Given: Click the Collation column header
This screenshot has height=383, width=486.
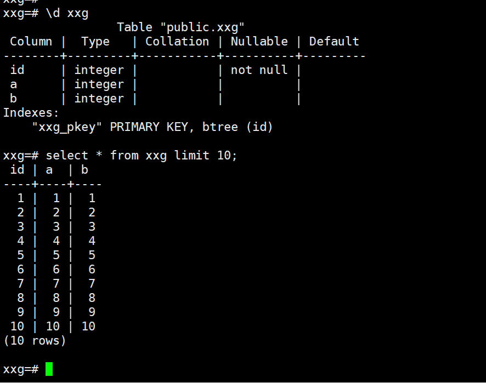Looking at the screenshot, I should click(177, 42).
